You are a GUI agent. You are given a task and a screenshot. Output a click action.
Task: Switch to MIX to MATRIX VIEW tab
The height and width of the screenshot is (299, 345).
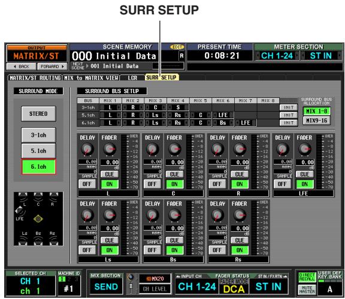pos(91,78)
